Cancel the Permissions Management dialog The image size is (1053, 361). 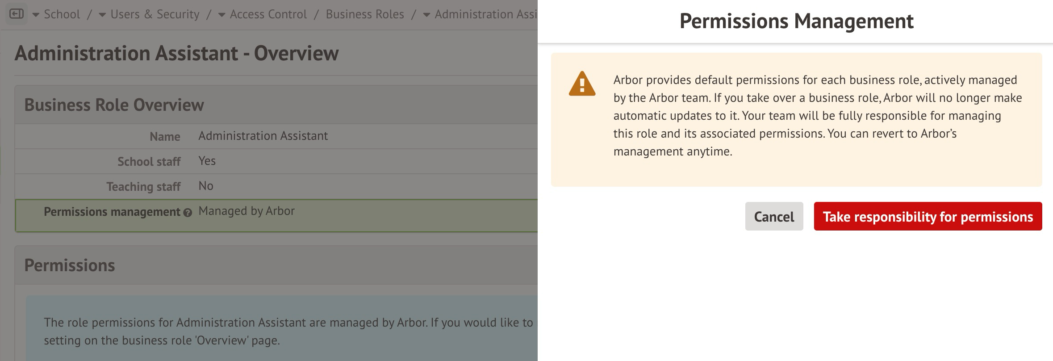pos(774,217)
